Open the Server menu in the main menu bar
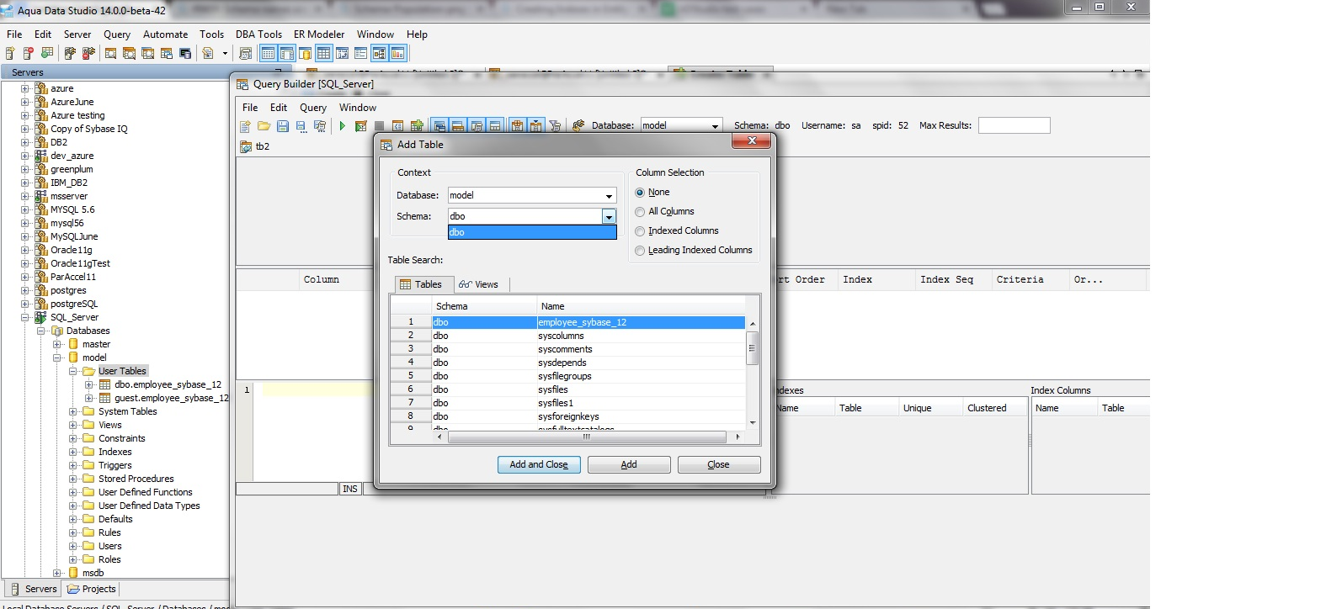1342x609 pixels. [77, 34]
